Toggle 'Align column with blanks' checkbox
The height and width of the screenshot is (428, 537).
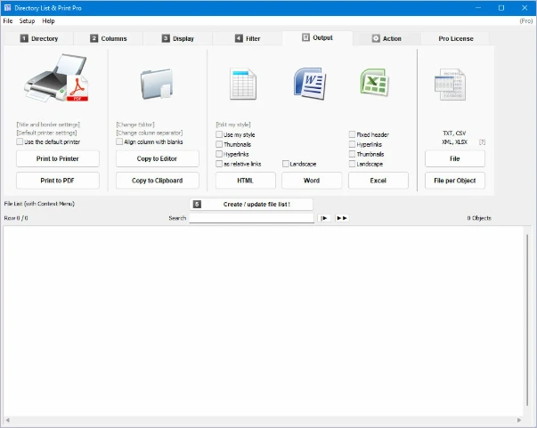pyautogui.click(x=120, y=141)
